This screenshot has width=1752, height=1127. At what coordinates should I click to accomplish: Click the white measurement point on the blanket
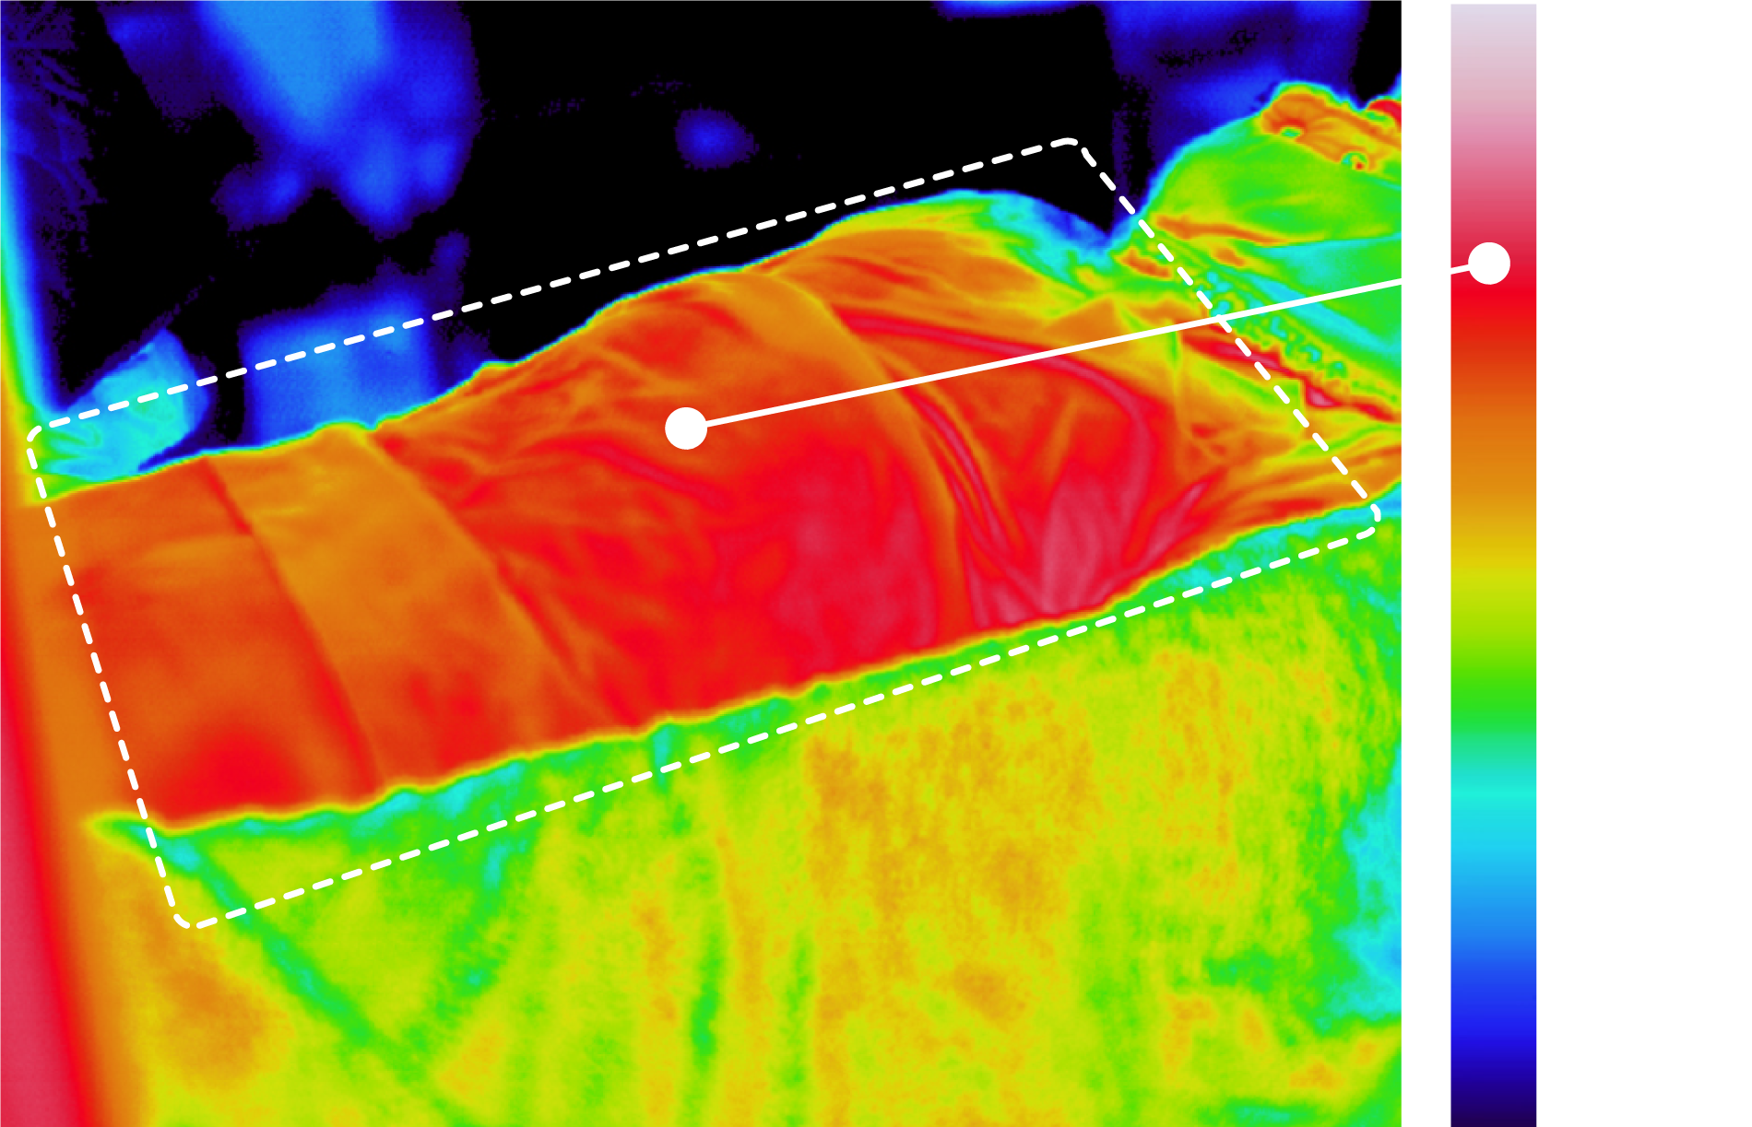(x=686, y=428)
